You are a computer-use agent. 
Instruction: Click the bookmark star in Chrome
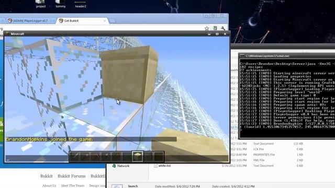click(x=207, y=28)
